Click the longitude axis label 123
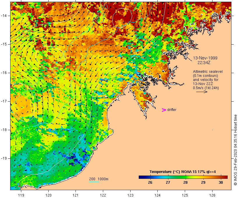The image size is (239, 198). [130, 195]
